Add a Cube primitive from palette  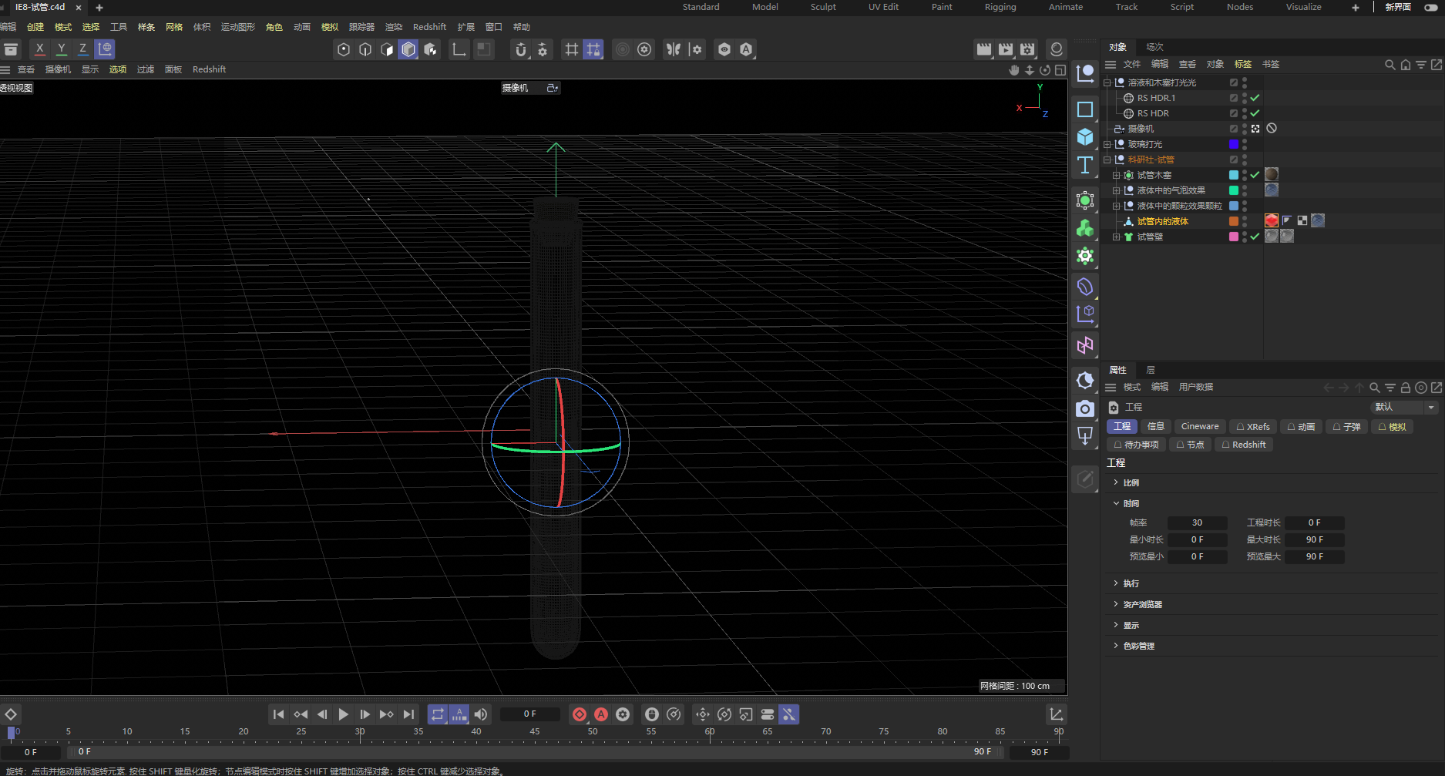click(x=1085, y=137)
